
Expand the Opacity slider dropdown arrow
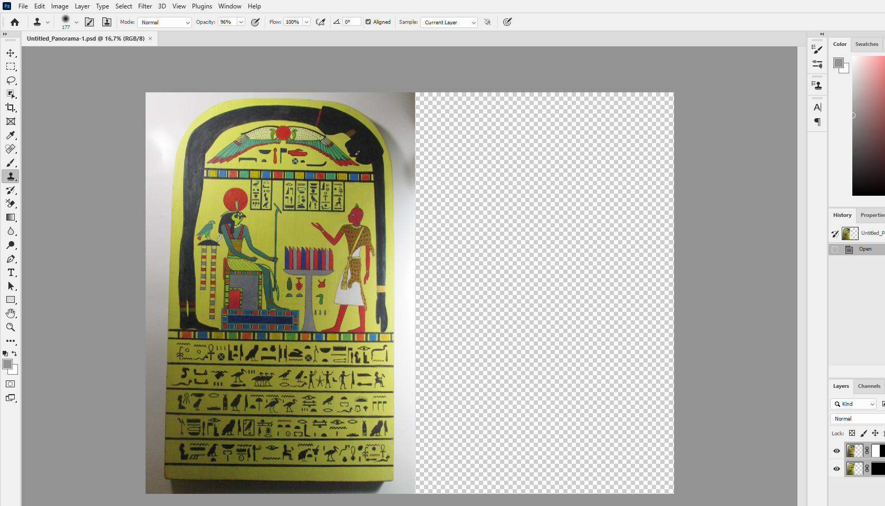(x=241, y=22)
